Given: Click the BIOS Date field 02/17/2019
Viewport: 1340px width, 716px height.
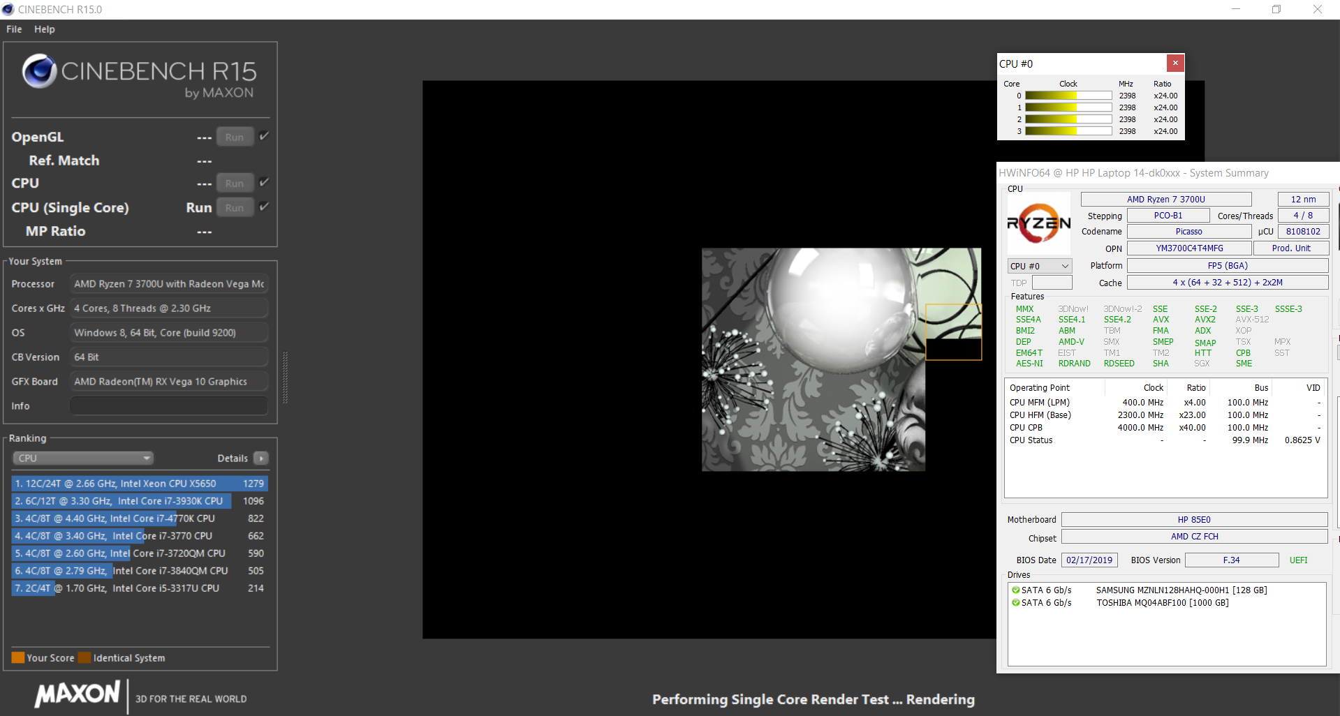Looking at the screenshot, I should tap(1089, 560).
